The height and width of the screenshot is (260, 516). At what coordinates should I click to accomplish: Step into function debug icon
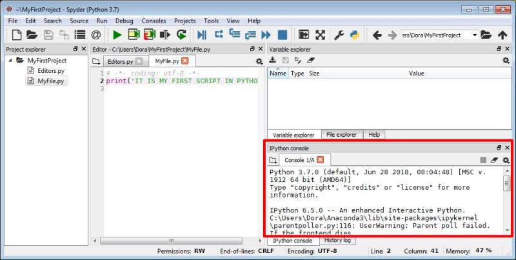click(235, 34)
